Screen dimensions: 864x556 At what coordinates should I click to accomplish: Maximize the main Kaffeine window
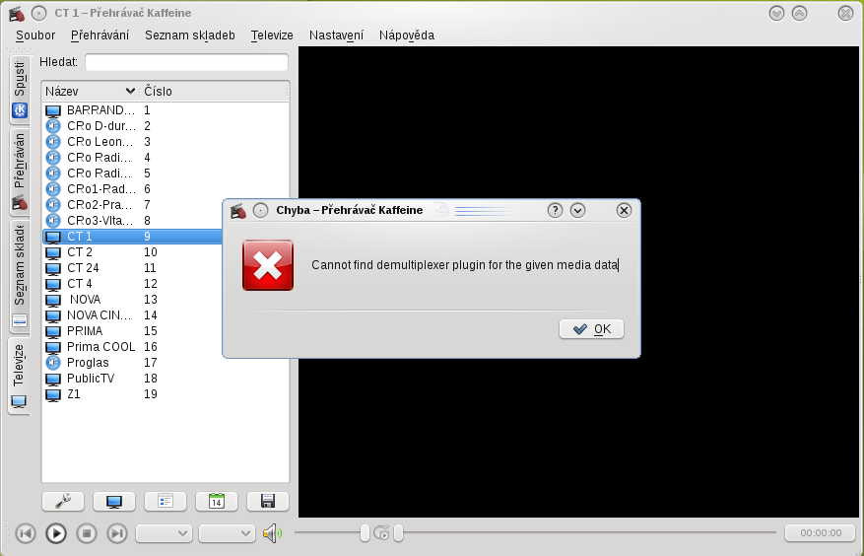pos(800,13)
